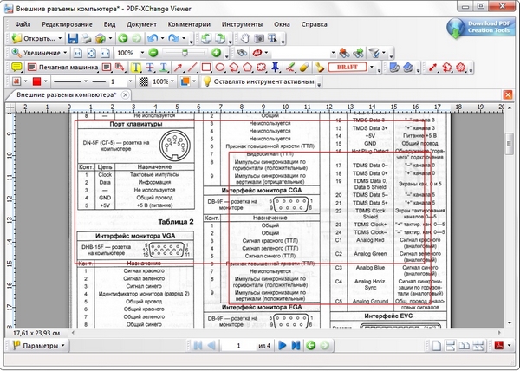
Task: Select the text Select tool
Action: [272, 38]
